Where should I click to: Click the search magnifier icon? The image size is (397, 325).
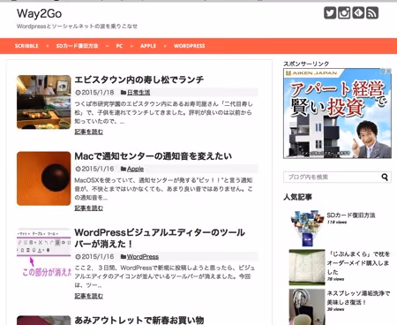coord(385,177)
